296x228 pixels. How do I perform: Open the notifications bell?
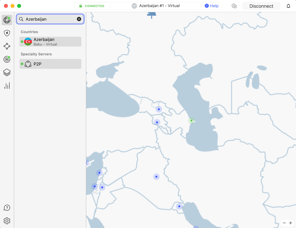point(288,6)
